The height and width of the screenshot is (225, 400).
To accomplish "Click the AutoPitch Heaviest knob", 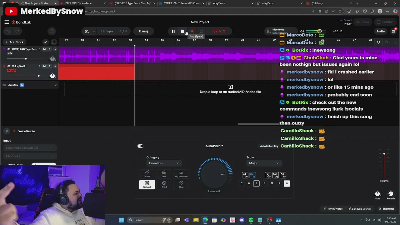I will 214,174.
